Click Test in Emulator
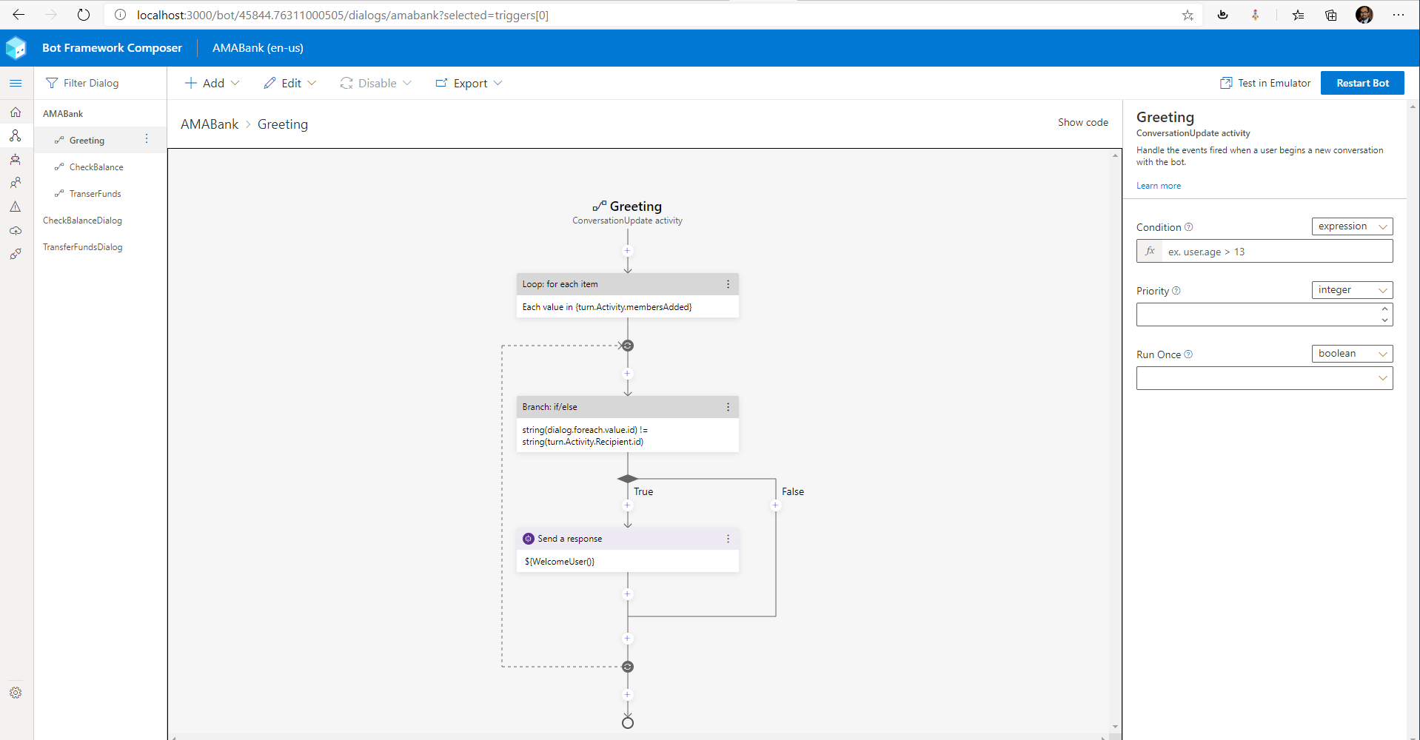The height and width of the screenshot is (740, 1420). [1265, 83]
